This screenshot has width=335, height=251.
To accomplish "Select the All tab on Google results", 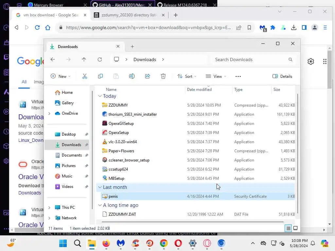I will coord(24,82).
